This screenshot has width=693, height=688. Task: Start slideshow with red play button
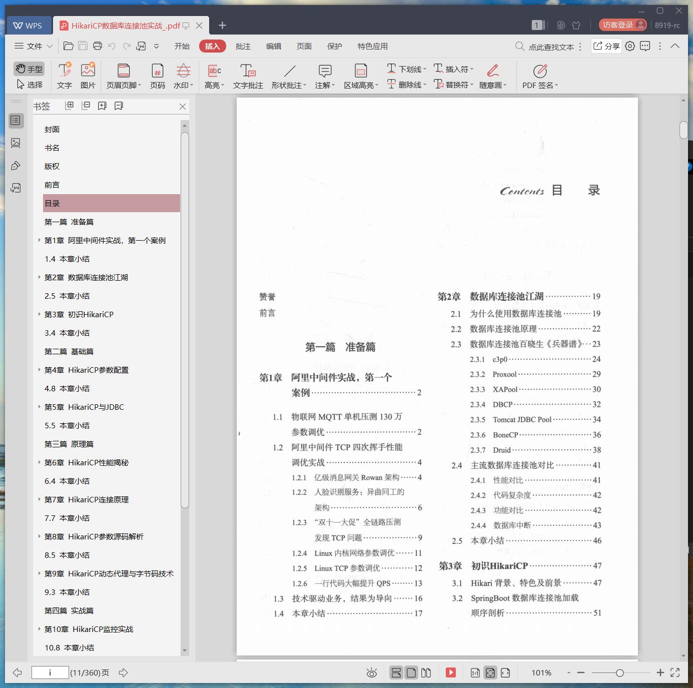click(451, 672)
